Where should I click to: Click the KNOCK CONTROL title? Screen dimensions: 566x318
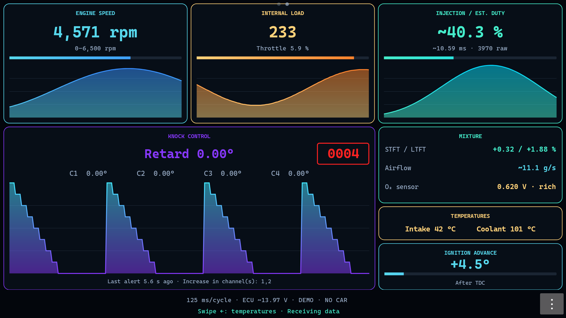click(x=189, y=136)
